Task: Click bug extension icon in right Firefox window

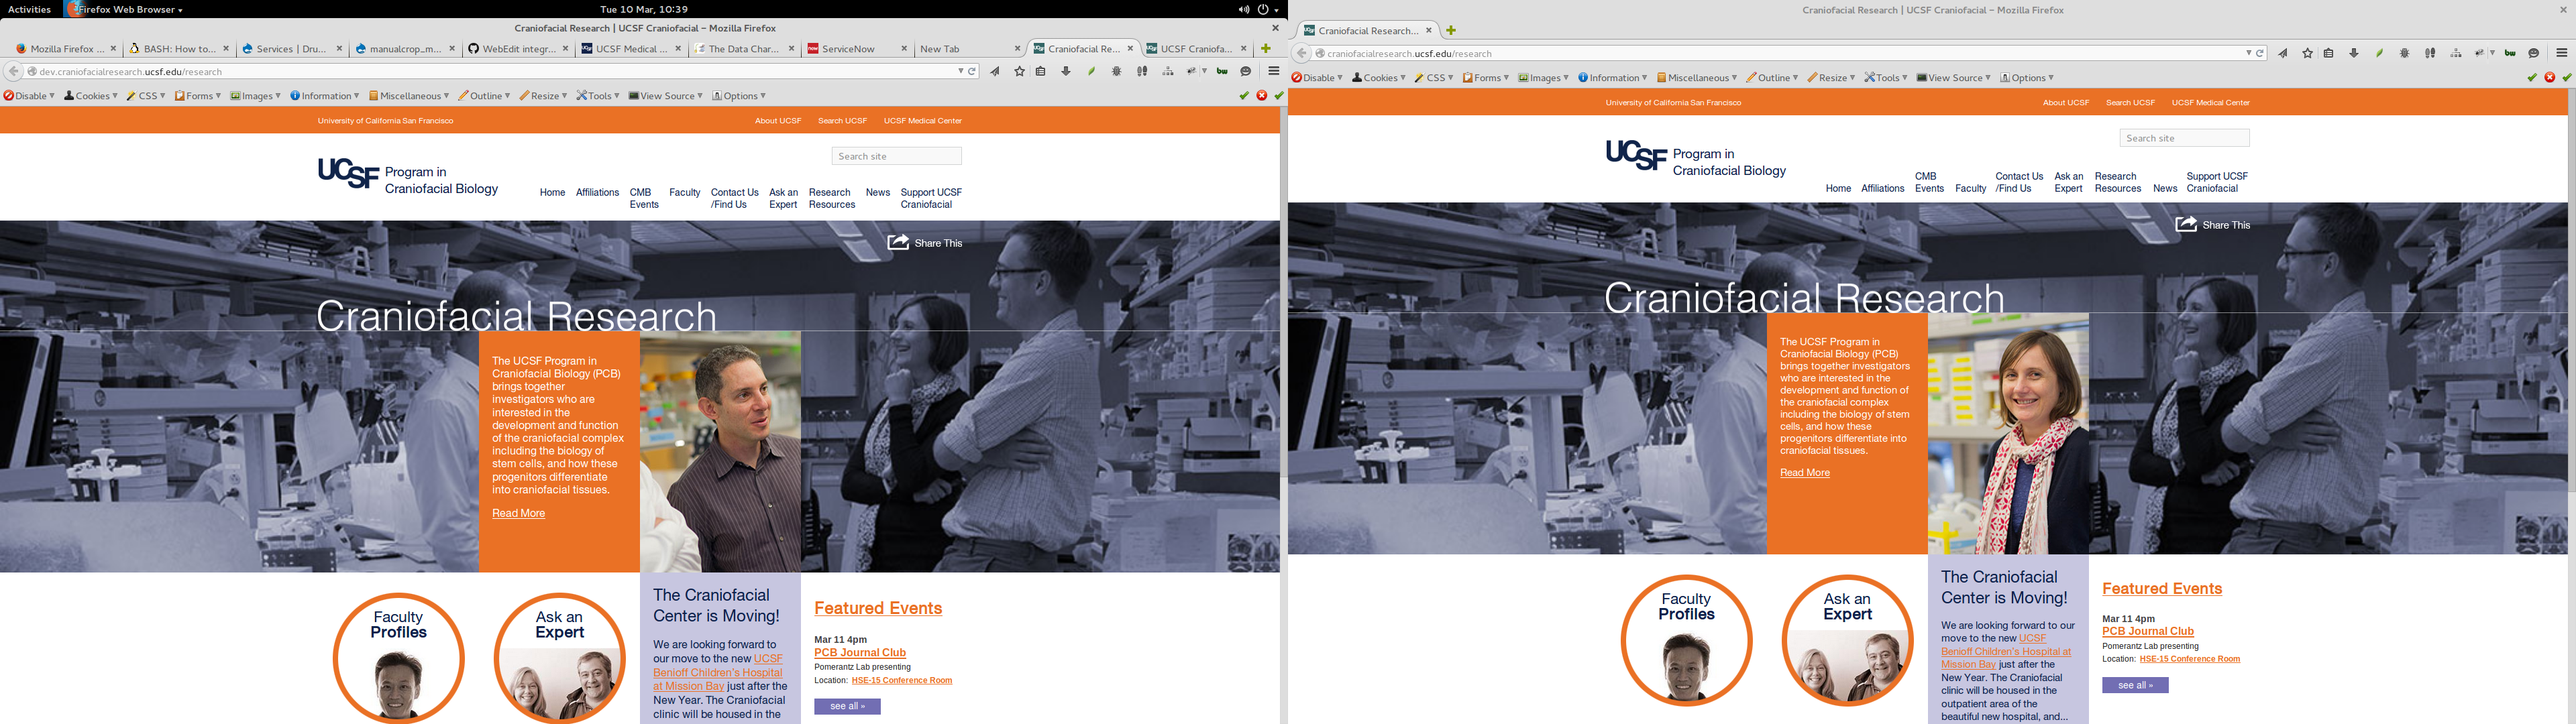Action: pos(2405,54)
